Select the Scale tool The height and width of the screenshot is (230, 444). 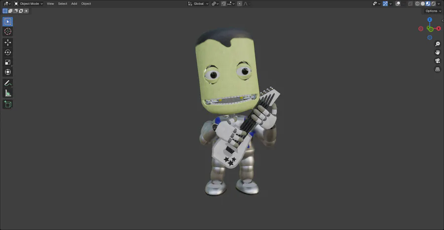click(7, 62)
